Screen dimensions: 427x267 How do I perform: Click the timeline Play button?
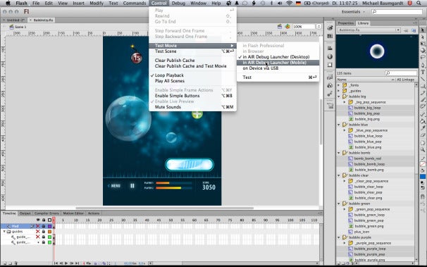pyautogui.click(x=66, y=263)
